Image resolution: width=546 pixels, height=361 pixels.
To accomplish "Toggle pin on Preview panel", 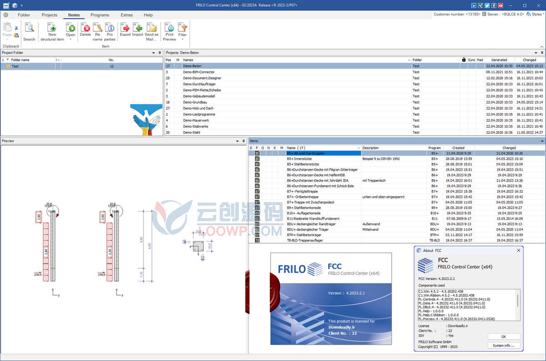I will [244, 141].
